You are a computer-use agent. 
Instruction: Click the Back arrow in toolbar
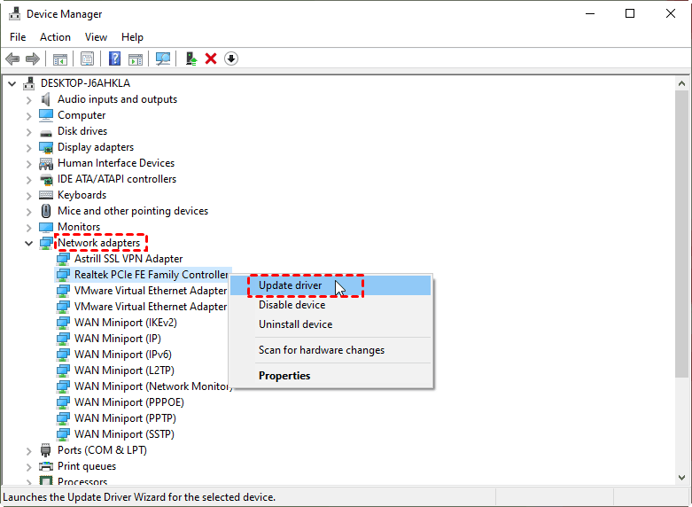(x=12, y=58)
